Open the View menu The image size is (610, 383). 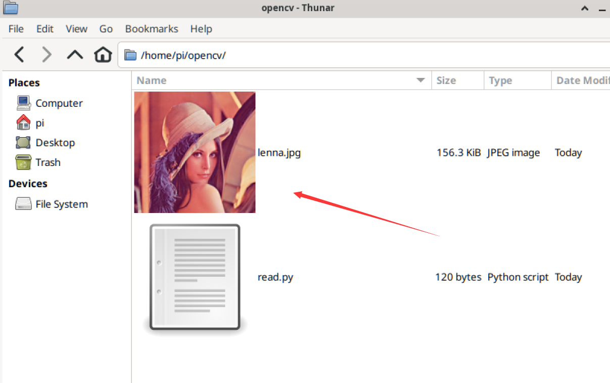coord(77,29)
